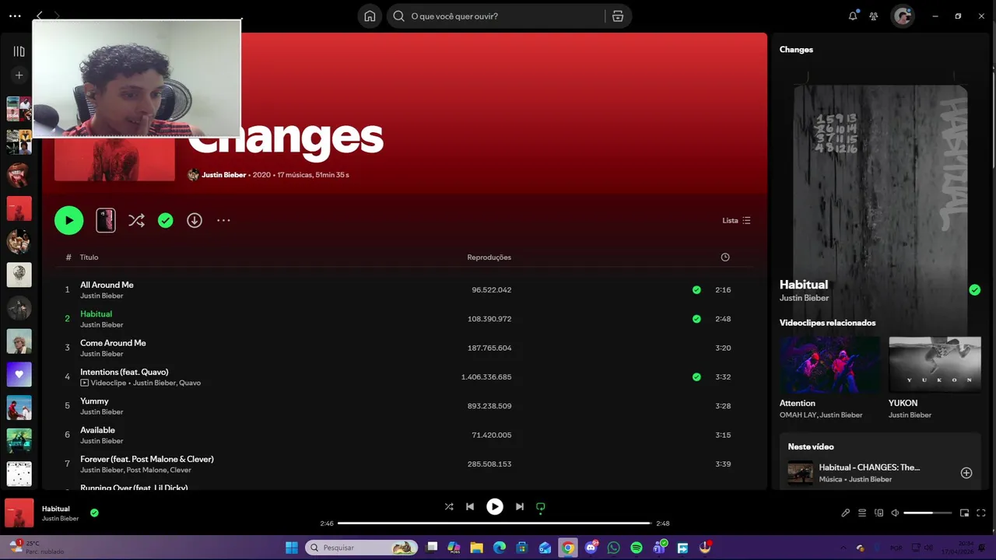Image resolution: width=996 pixels, height=560 pixels.
Task: Select Forever (feat. Post Malone & Clever)
Action: (x=405, y=464)
